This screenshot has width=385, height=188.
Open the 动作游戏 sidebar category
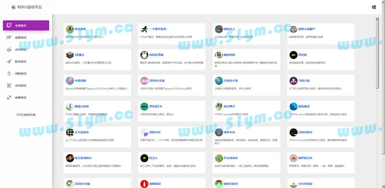click(x=26, y=49)
